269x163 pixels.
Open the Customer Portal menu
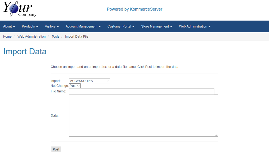click(x=121, y=26)
